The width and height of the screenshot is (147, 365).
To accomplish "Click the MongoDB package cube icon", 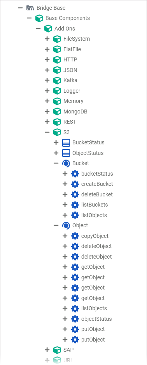I will coord(57,111).
